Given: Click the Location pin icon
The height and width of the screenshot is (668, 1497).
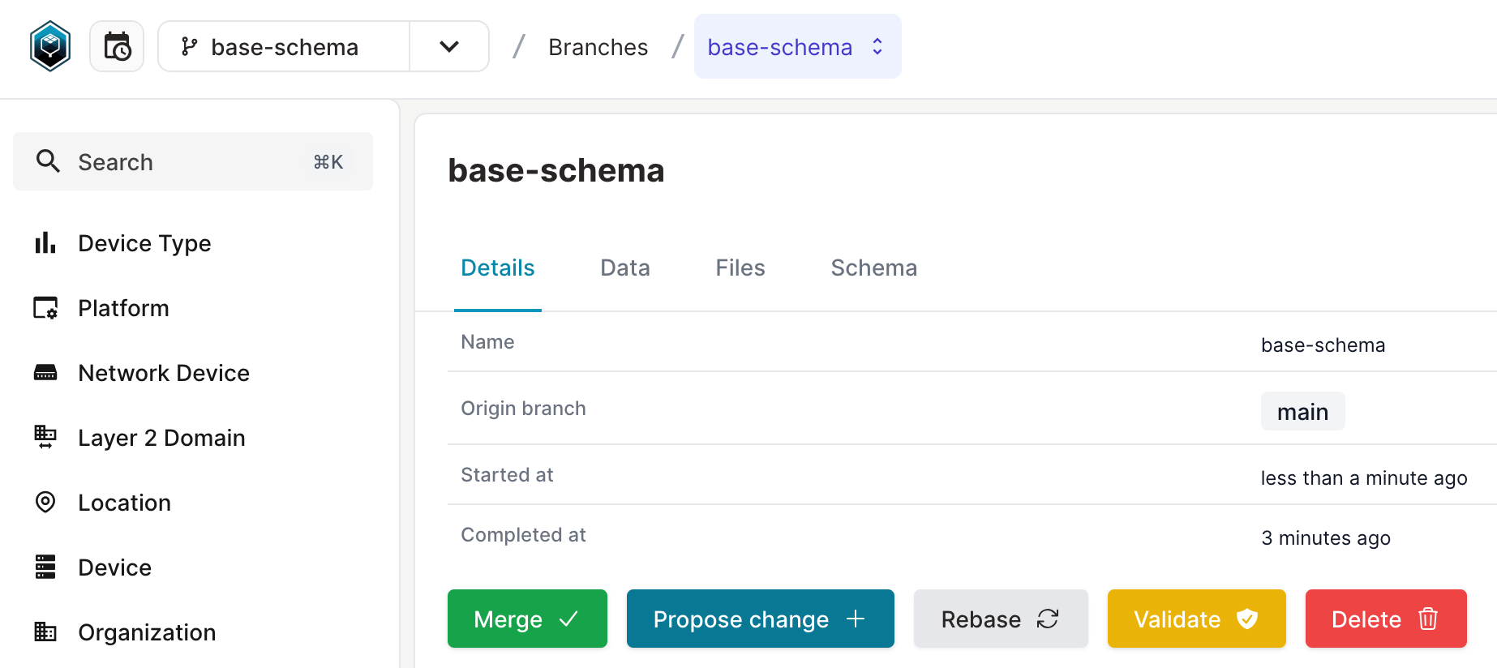Looking at the screenshot, I should pos(45,503).
